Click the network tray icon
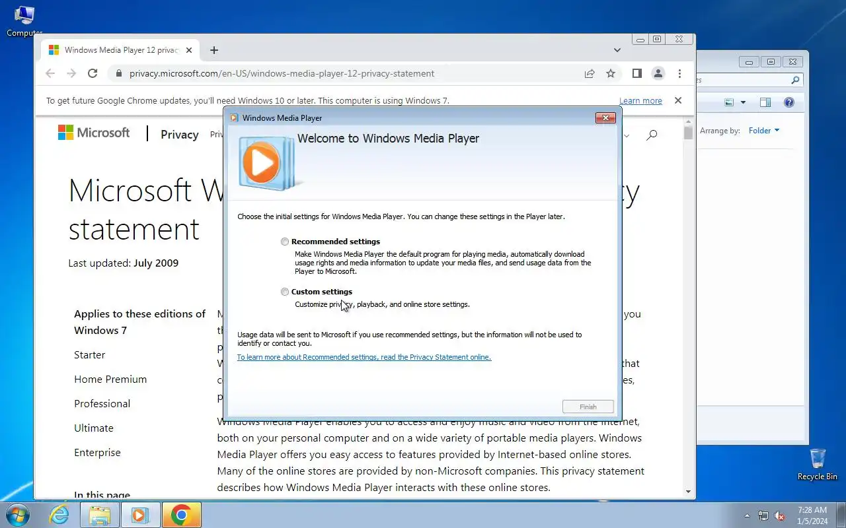The height and width of the screenshot is (528, 846). [763, 515]
